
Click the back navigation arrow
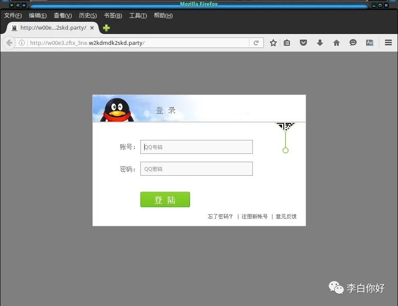pos(9,43)
